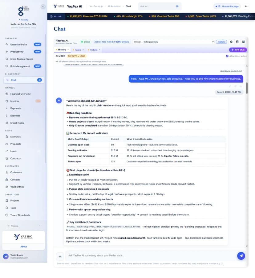The image size is (255, 278).
Task: Click the Qualified open leads table cell
Action: coord(88,145)
